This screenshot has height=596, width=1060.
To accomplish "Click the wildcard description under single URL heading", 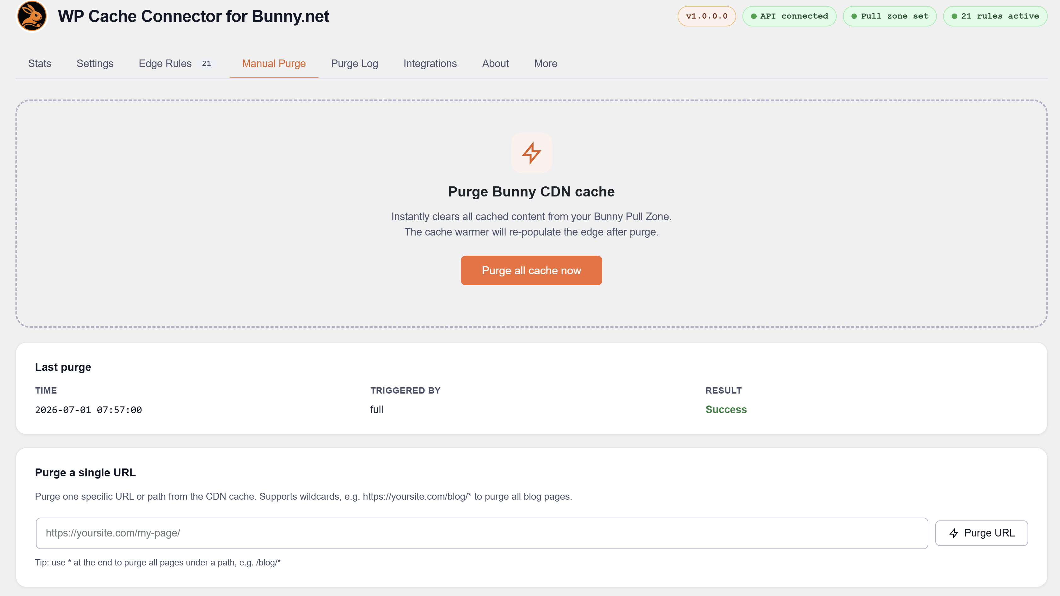I will coord(303,497).
